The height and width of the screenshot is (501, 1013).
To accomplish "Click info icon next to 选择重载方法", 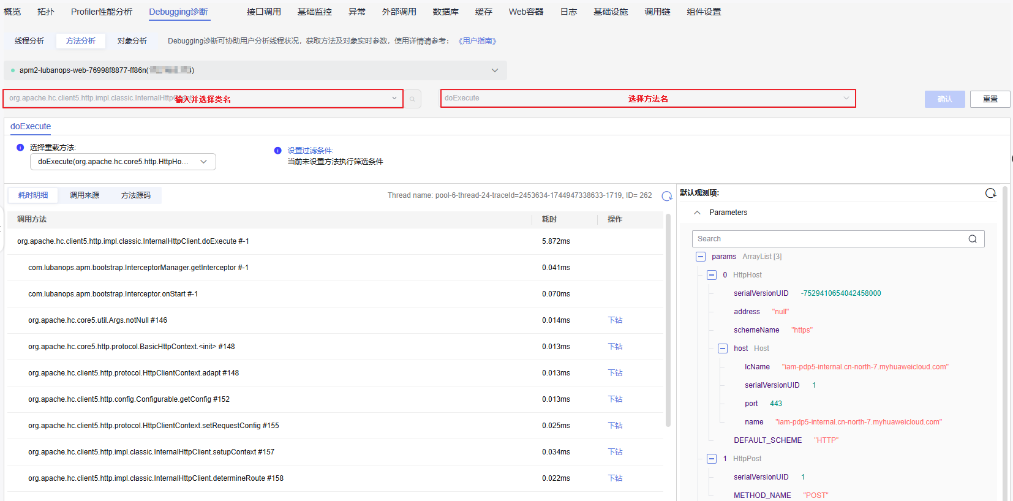I will (x=20, y=148).
